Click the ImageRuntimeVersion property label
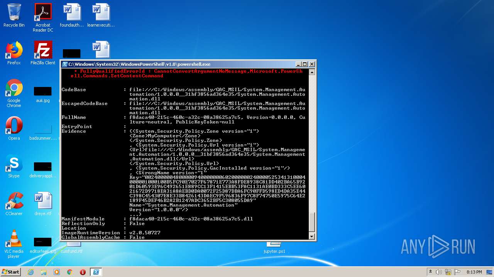 click(x=91, y=233)
